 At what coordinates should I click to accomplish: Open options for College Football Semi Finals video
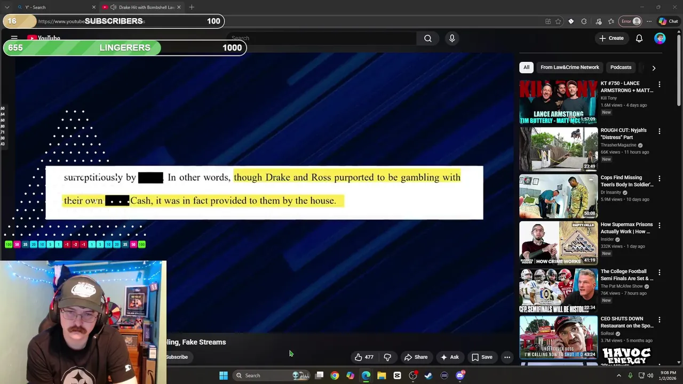[660, 273]
